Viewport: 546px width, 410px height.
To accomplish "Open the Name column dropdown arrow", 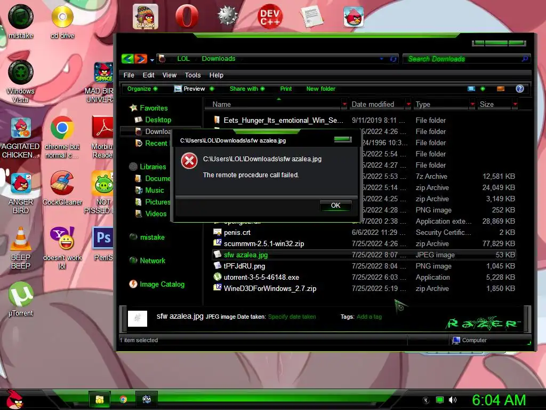I will [x=344, y=104].
